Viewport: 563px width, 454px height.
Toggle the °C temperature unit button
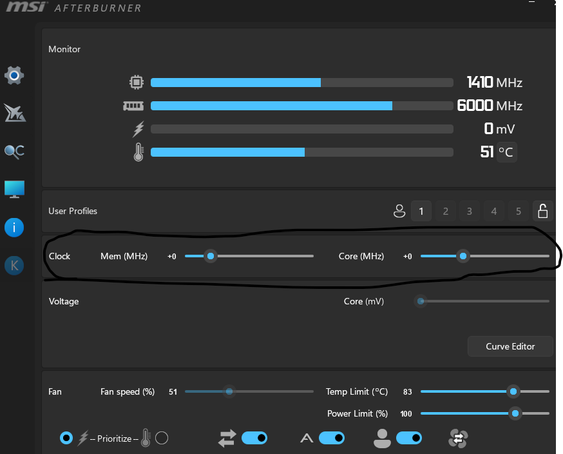(506, 152)
